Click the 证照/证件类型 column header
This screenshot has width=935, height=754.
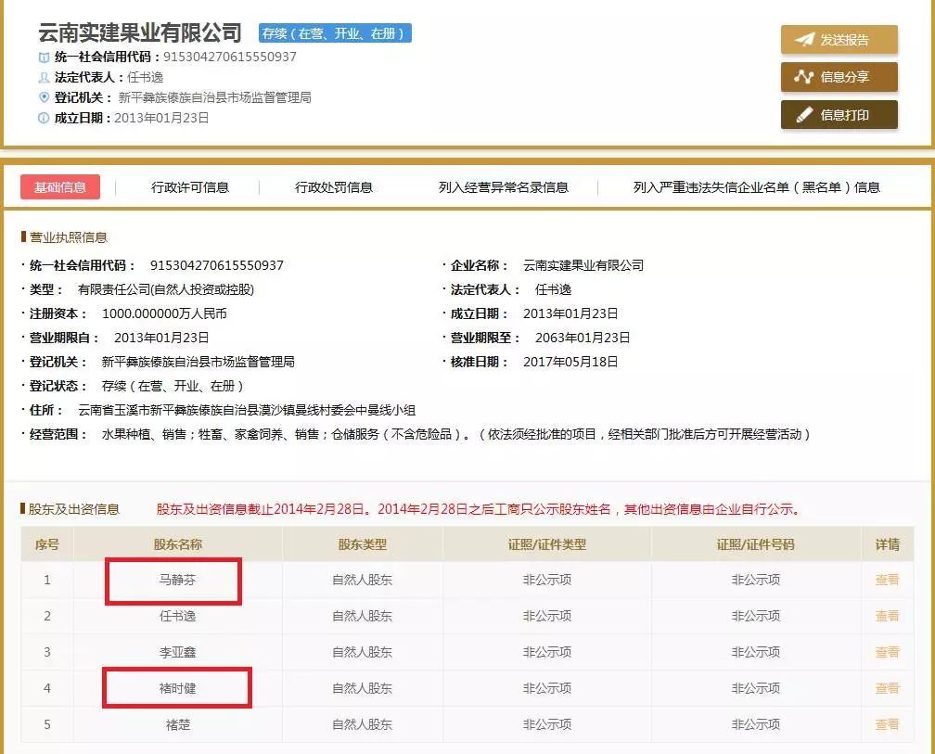[547, 544]
